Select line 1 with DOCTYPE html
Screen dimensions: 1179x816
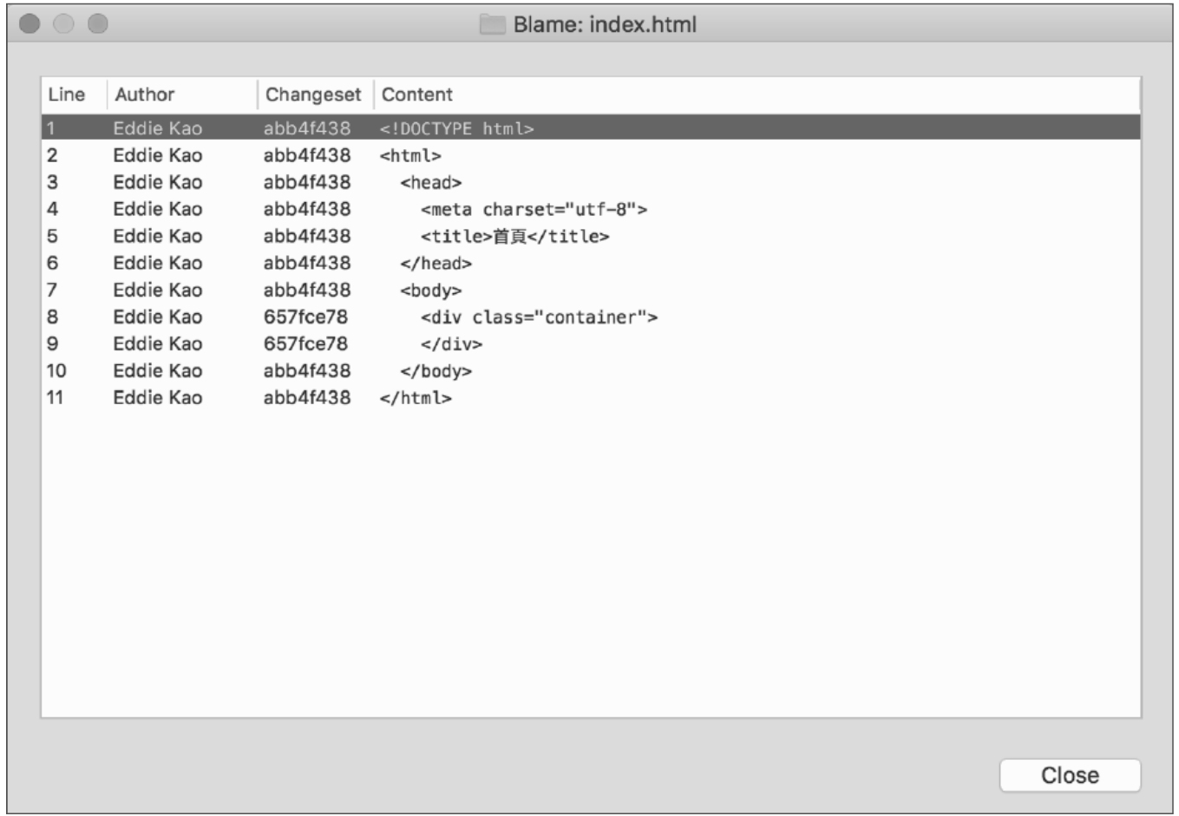456,128
